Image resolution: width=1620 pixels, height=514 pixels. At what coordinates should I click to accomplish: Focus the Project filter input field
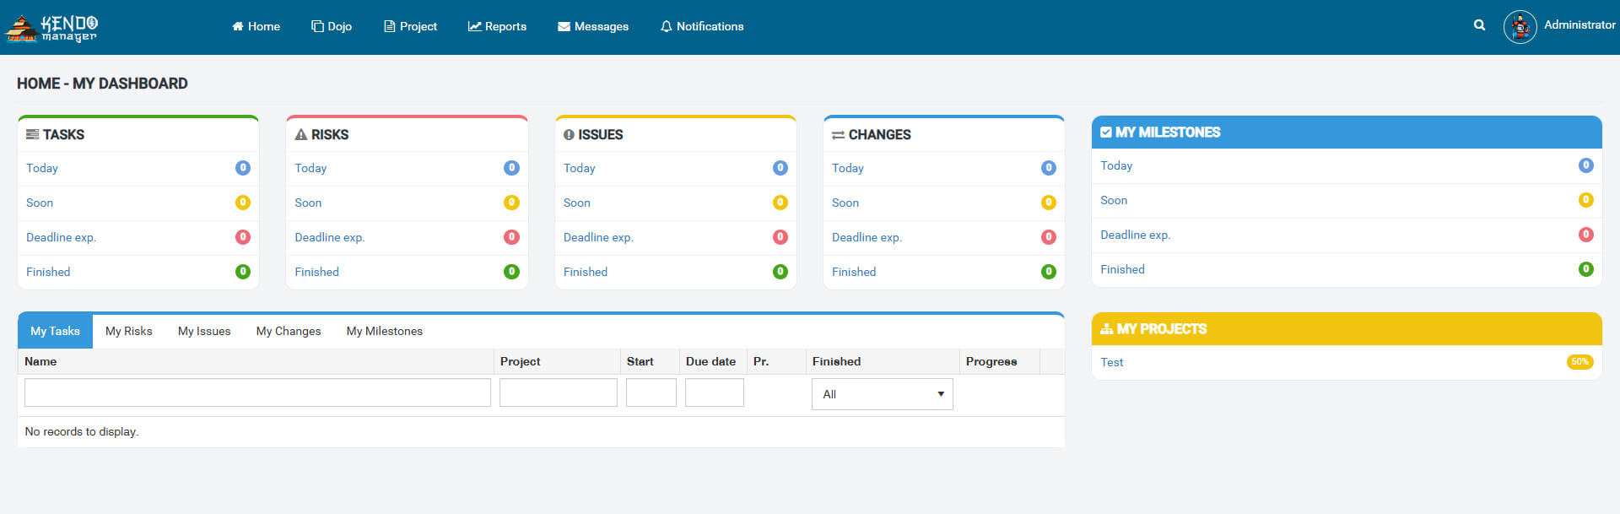click(x=559, y=392)
